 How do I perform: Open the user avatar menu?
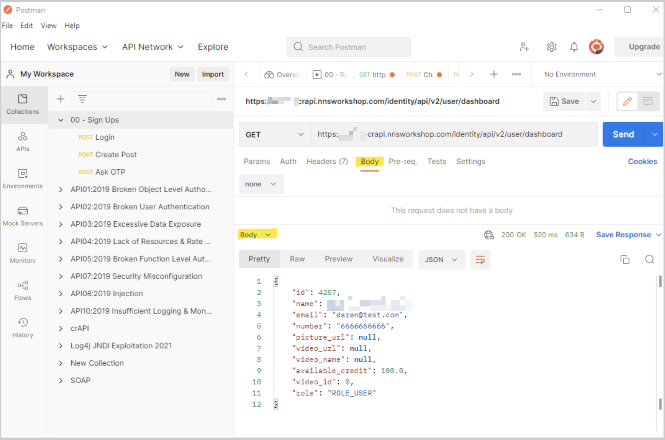point(597,47)
